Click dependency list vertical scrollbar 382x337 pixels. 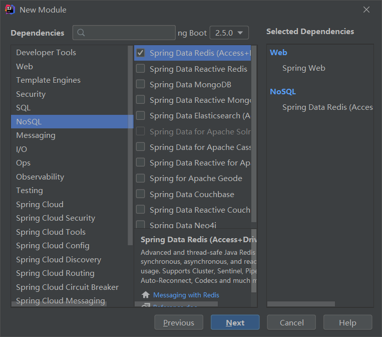[254, 134]
